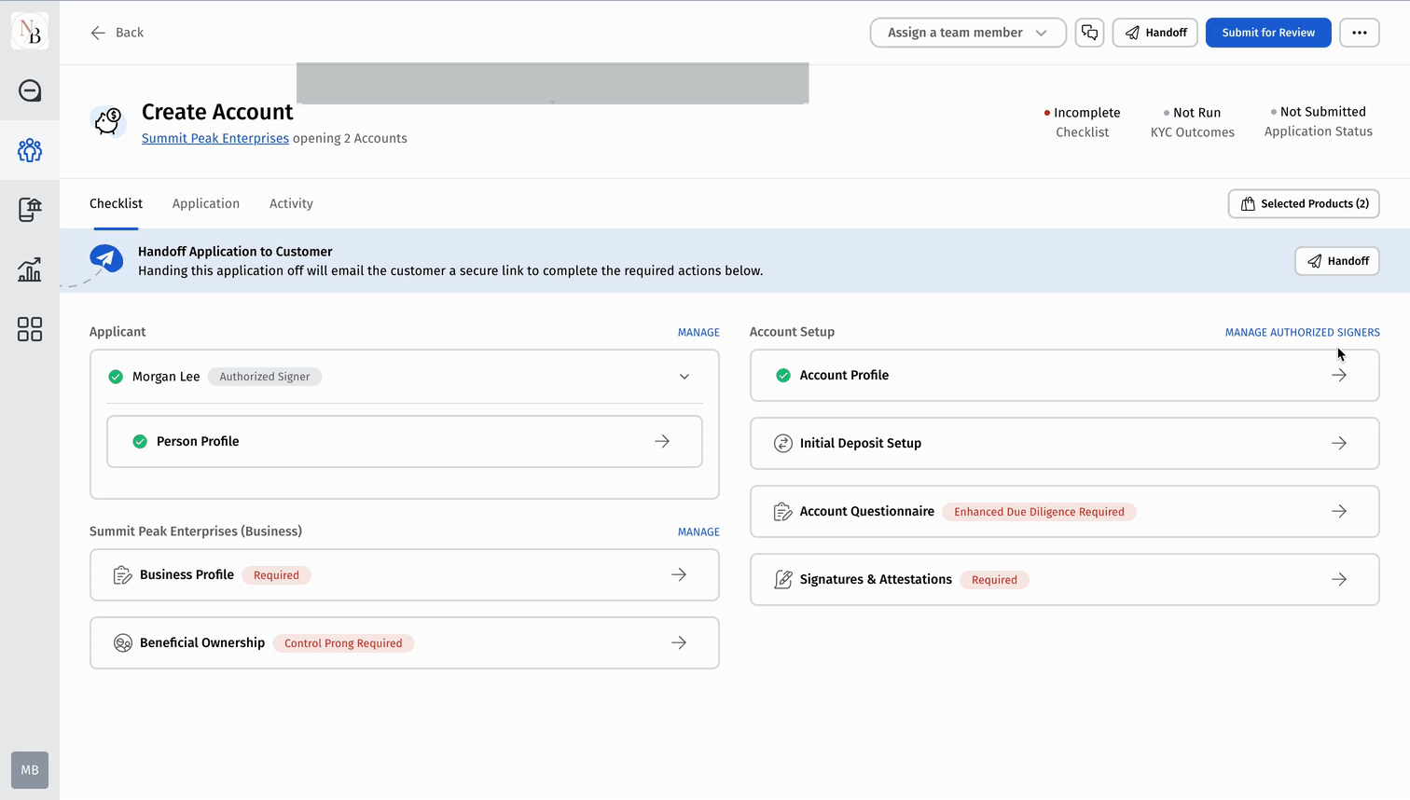
Task: Click the green check beside Account Profile
Action: [783, 376]
